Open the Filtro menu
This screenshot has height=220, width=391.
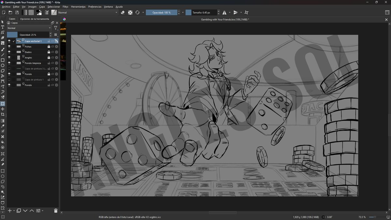click(x=65, y=7)
